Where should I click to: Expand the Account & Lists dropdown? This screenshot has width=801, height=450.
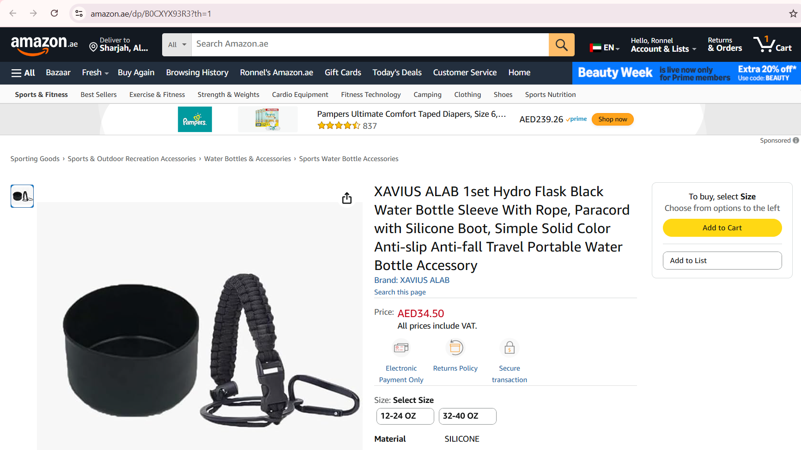pyautogui.click(x=663, y=45)
